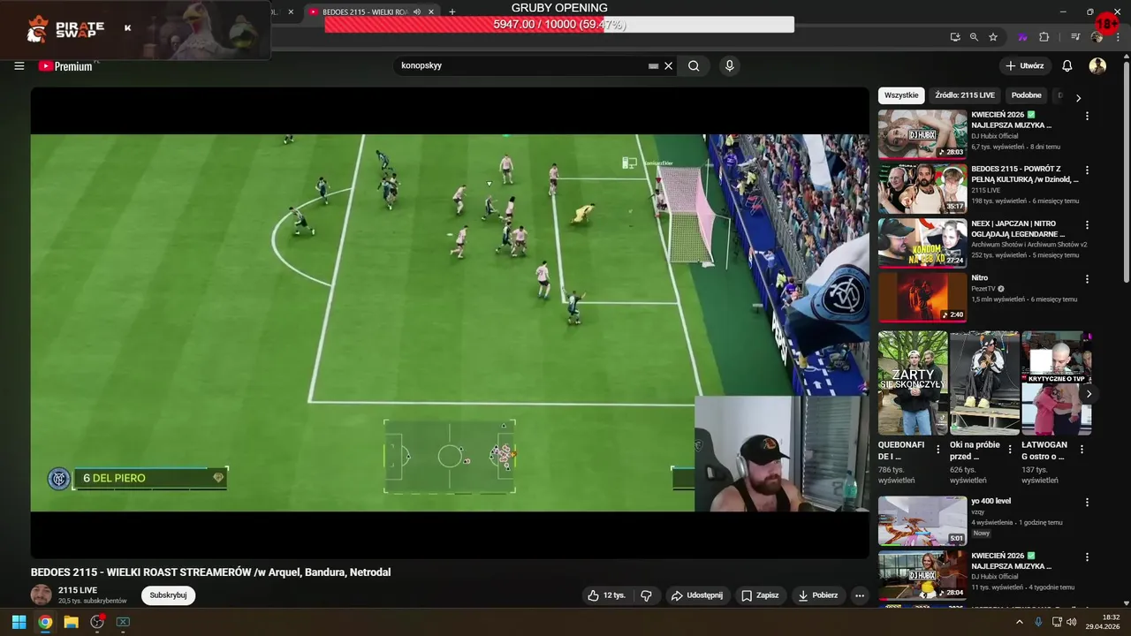Click inside the 'konopskyy' search field

[521, 66]
